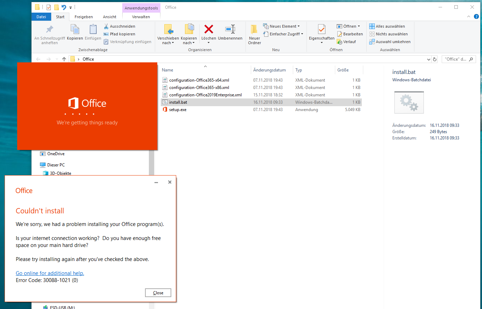Click Alles auswählen
Image resolution: width=482 pixels, height=309 pixels.
pyautogui.click(x=387, y=26)
